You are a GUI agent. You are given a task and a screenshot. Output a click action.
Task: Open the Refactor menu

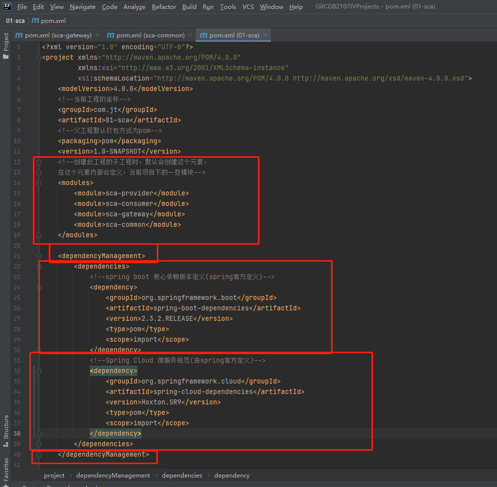[x=164, y=6]
